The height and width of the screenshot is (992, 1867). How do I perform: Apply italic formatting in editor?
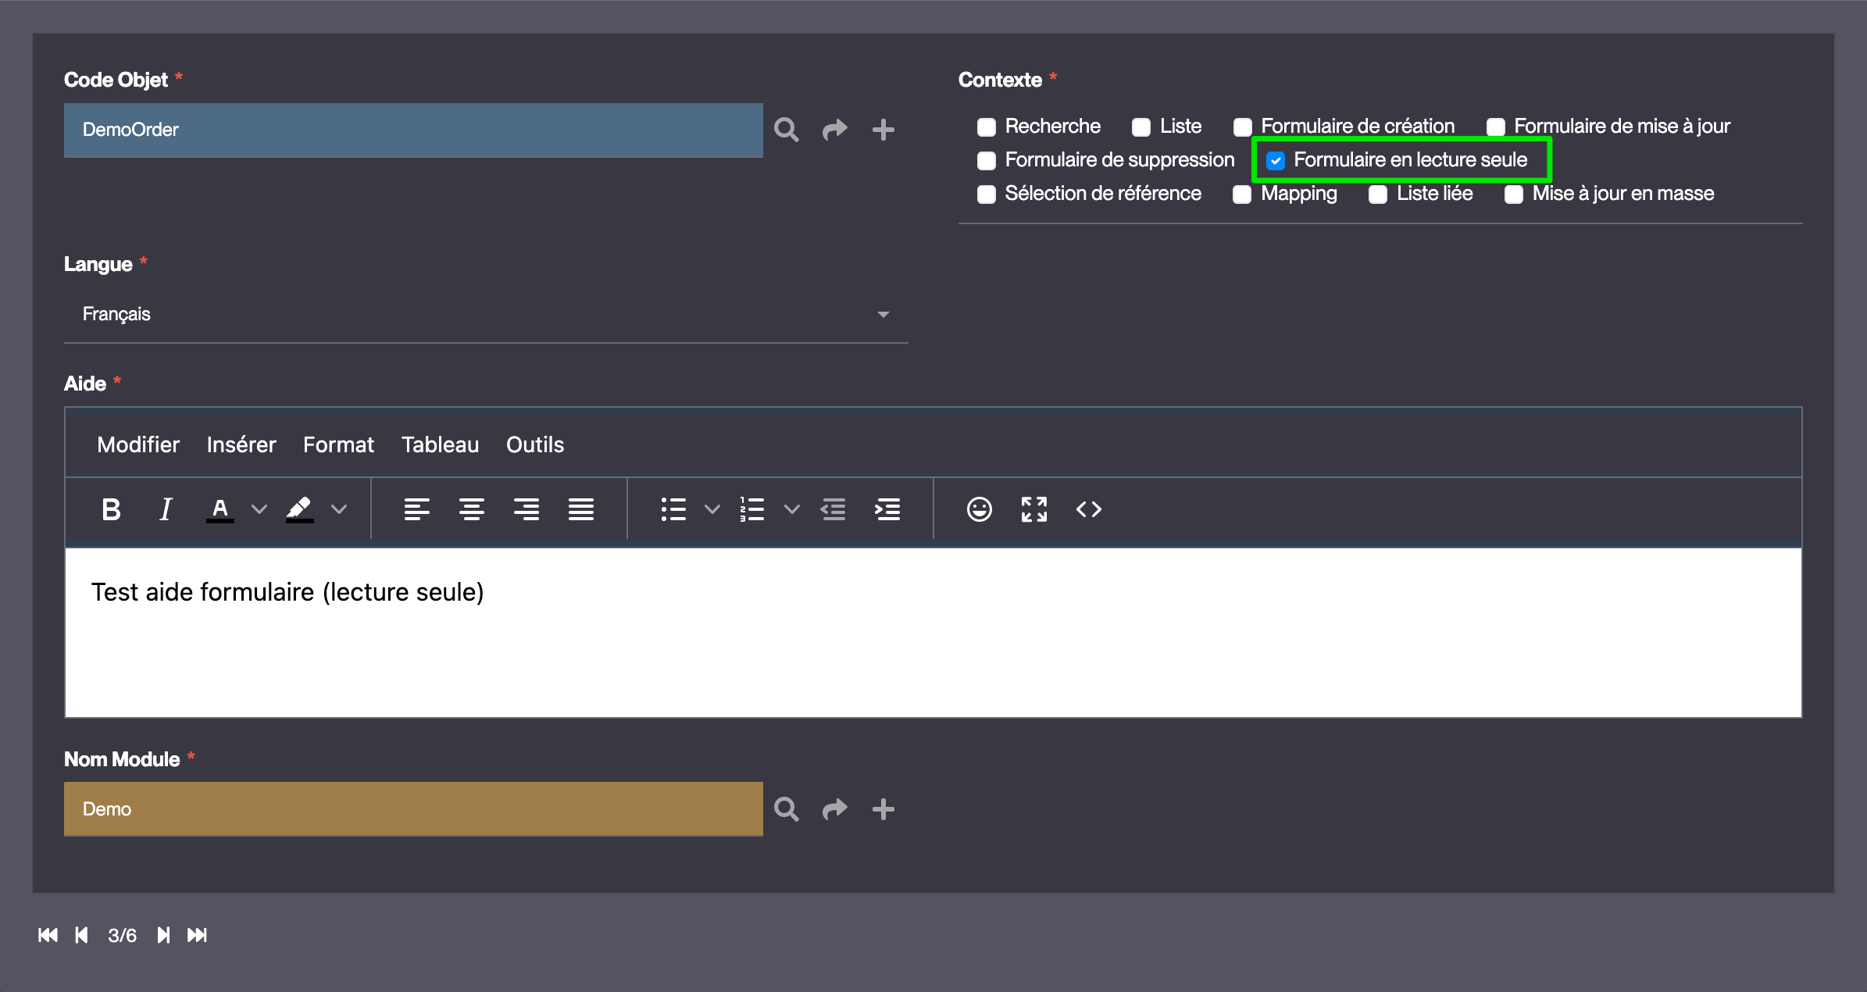click(x=165, y=509)
